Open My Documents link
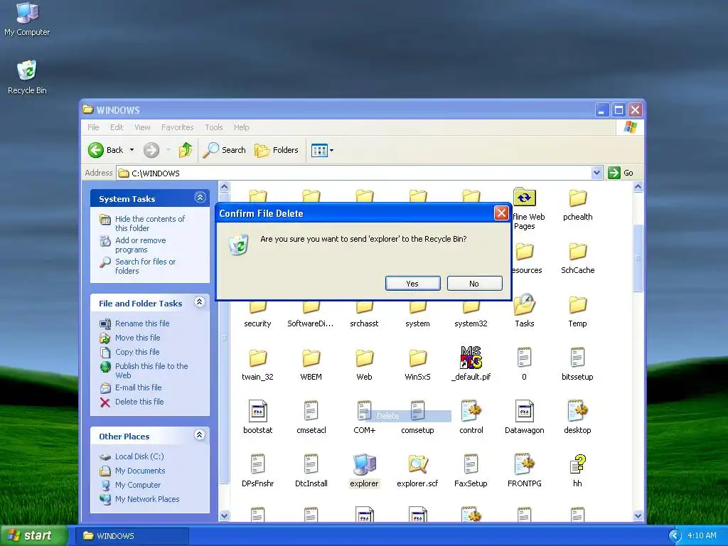This screenshot has width=728, height=546. (x=140, y=471)
